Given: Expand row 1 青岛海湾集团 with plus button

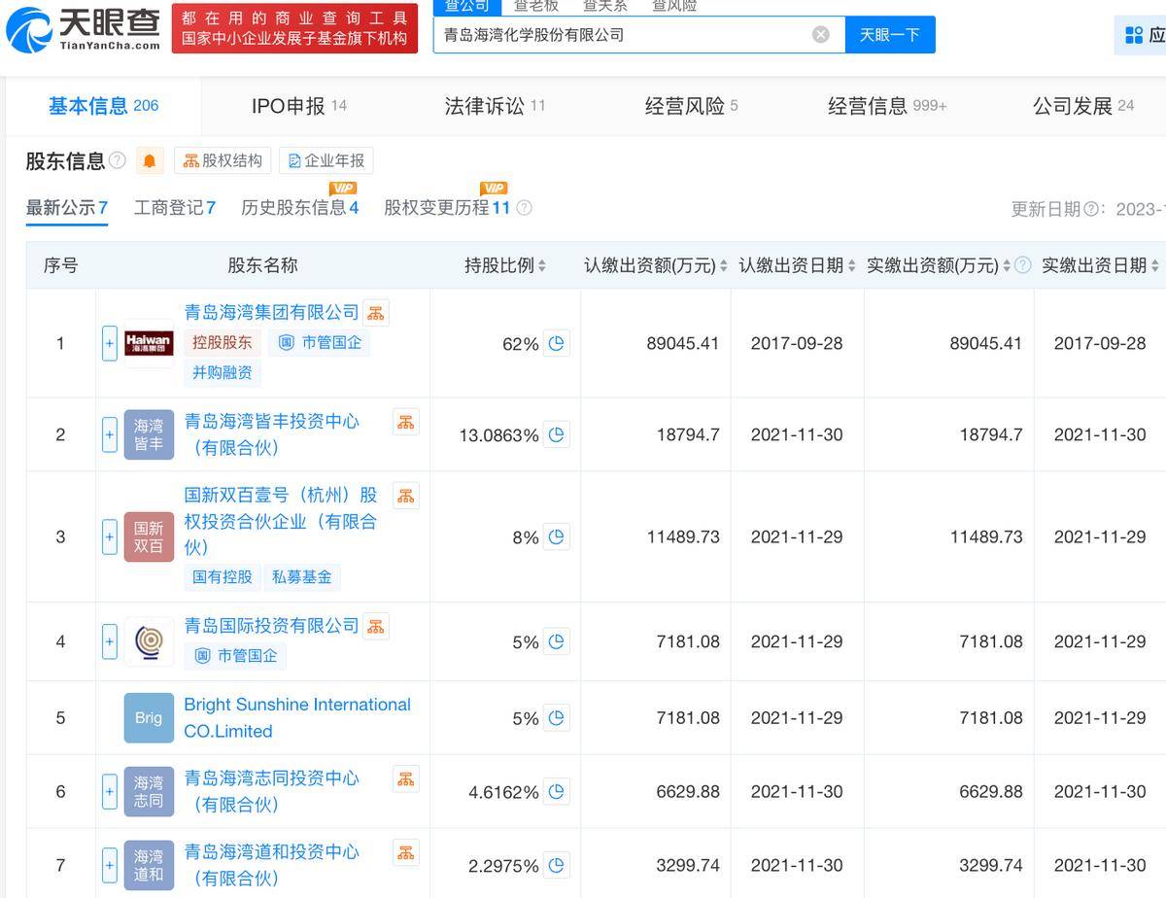Looking at the screenshot, I should [110, 343].
